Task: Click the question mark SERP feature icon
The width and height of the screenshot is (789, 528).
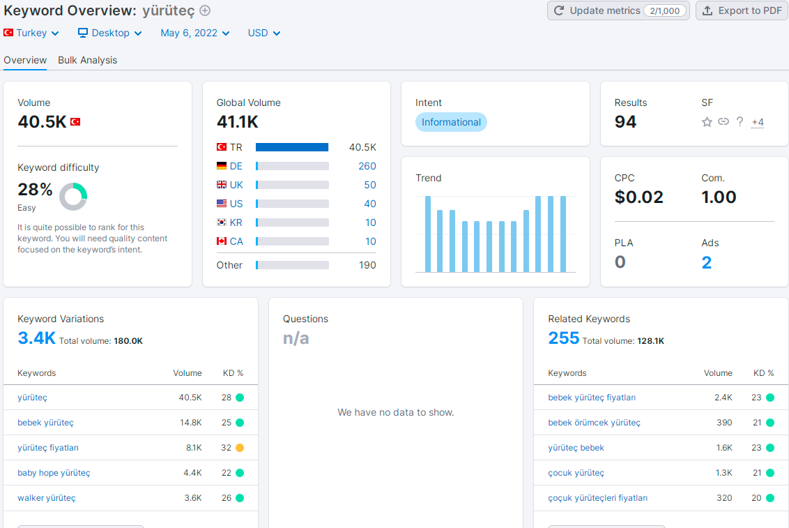Action: point(740,121)
